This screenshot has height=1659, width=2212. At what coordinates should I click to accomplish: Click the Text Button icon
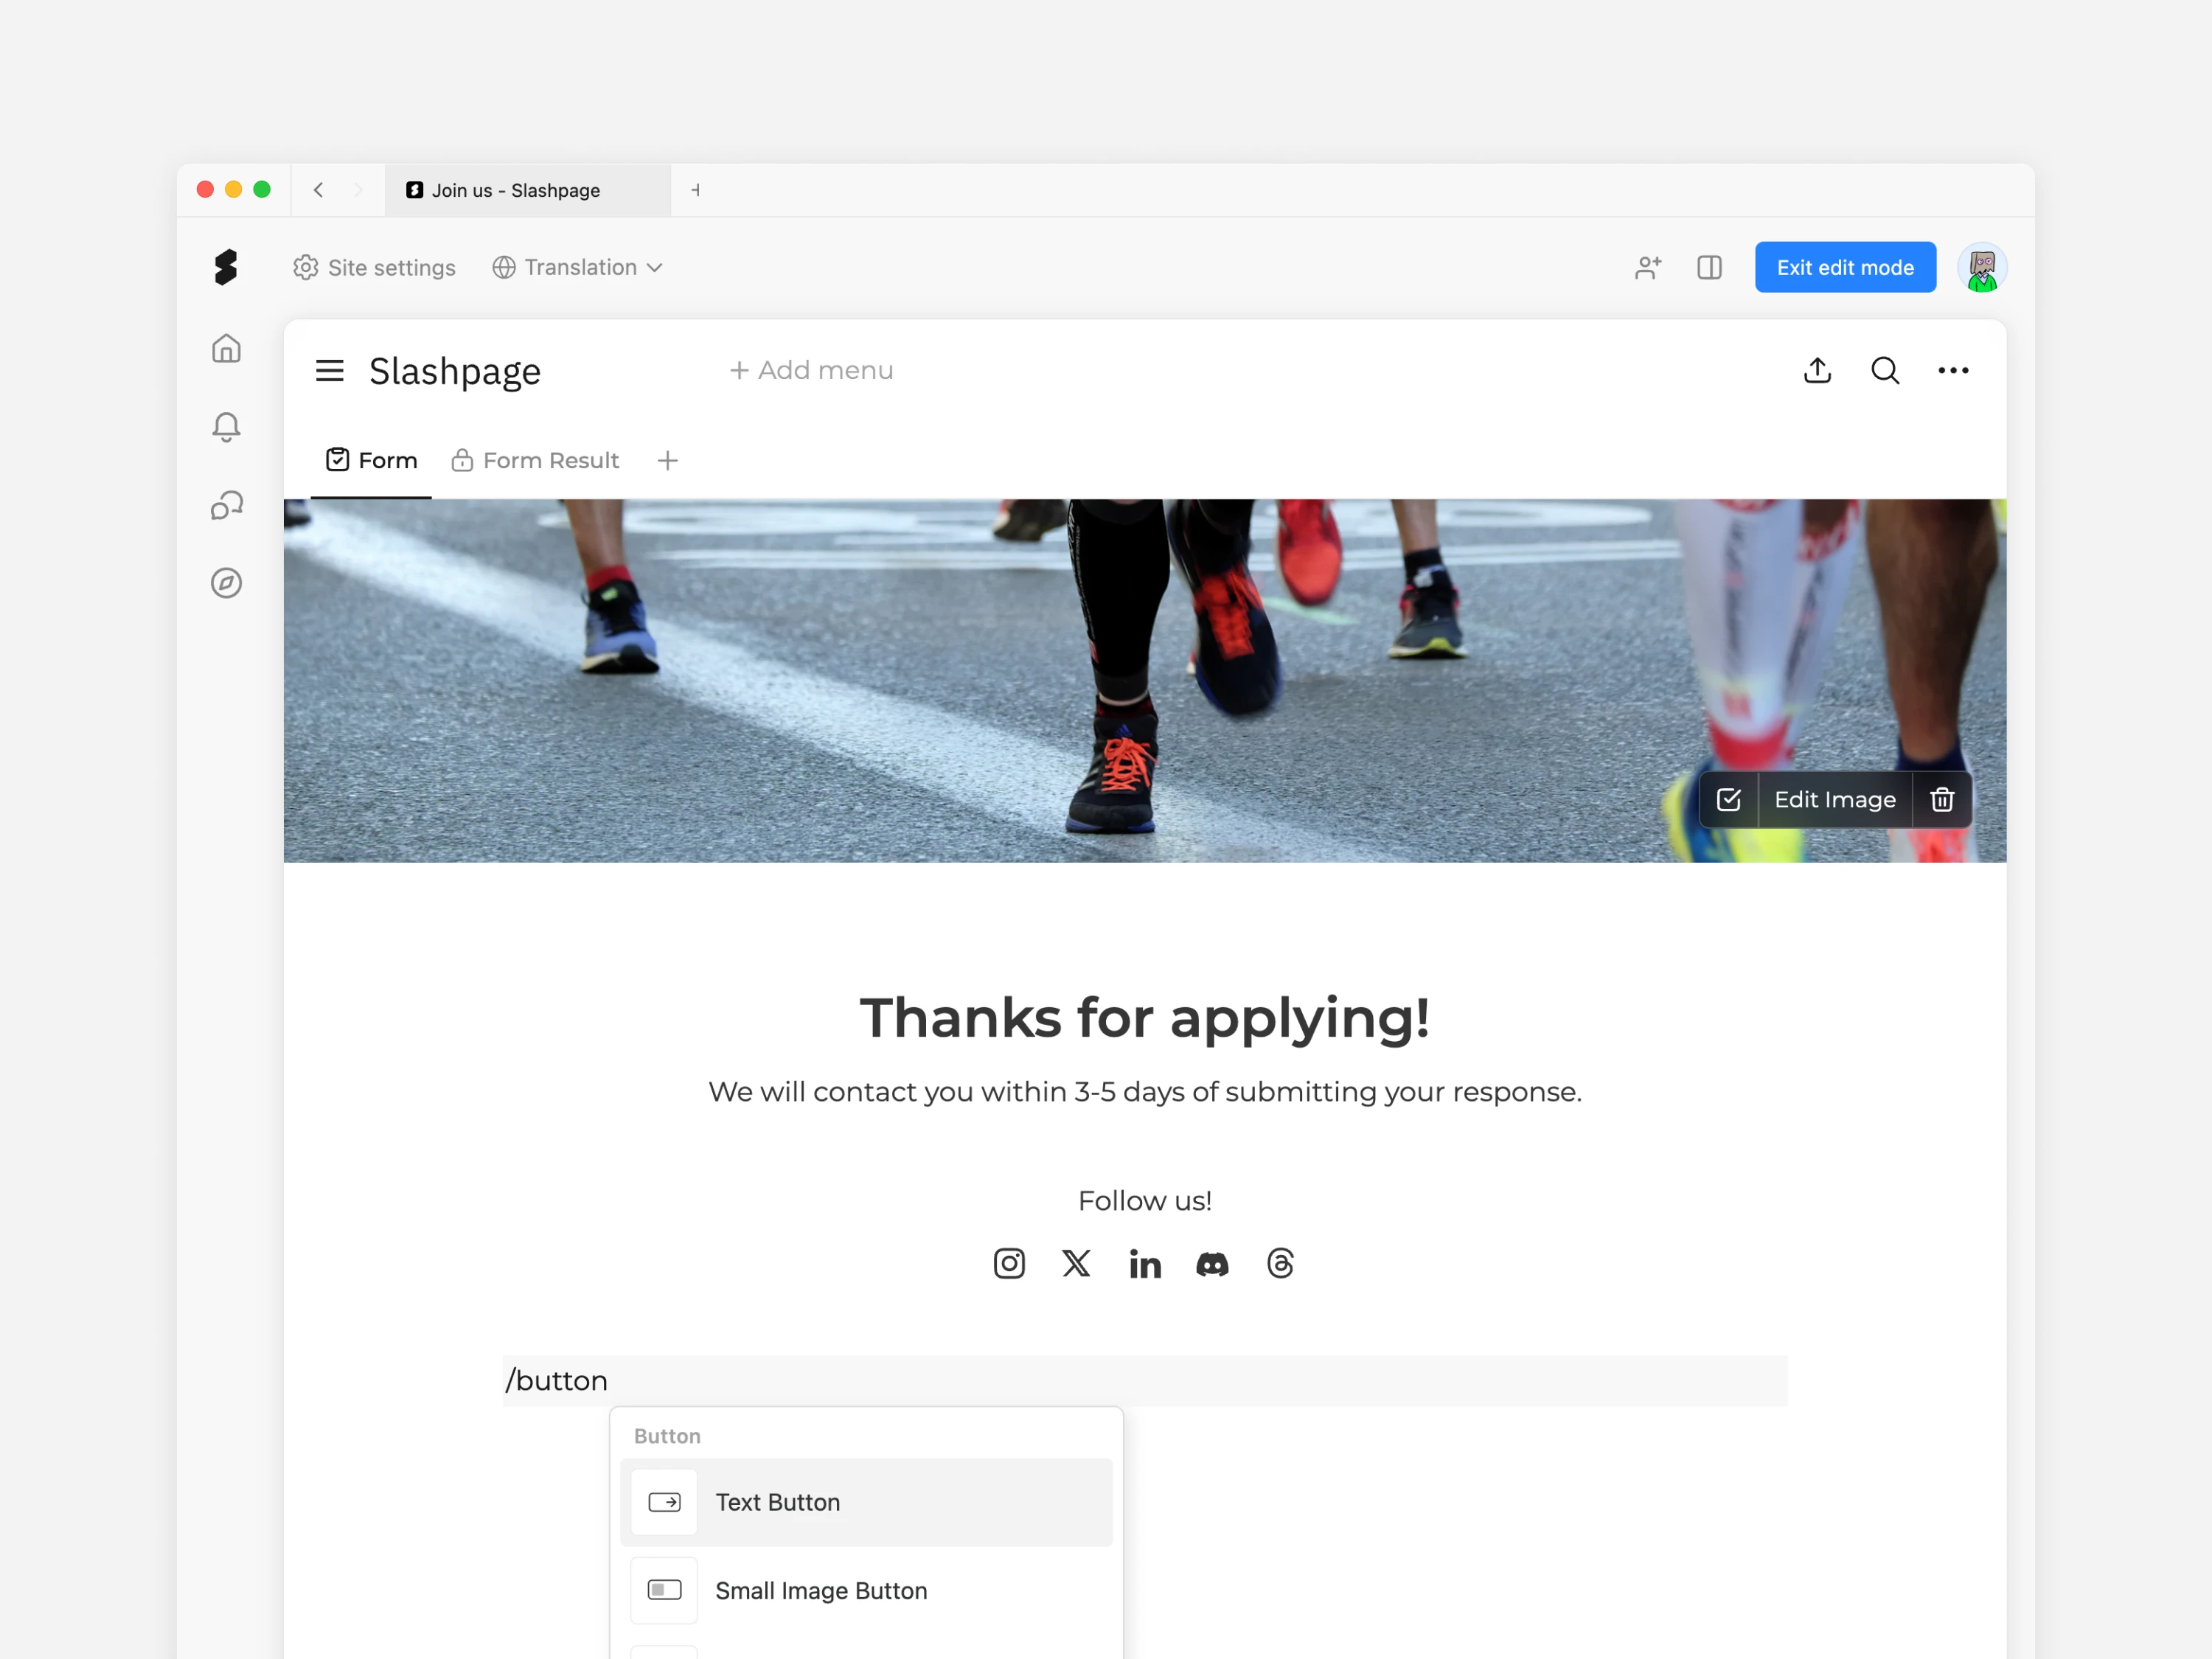pos(664,1502)
